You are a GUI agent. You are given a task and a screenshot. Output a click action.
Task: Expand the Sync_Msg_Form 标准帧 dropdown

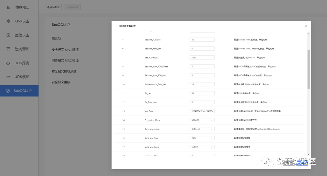[202, 147]
